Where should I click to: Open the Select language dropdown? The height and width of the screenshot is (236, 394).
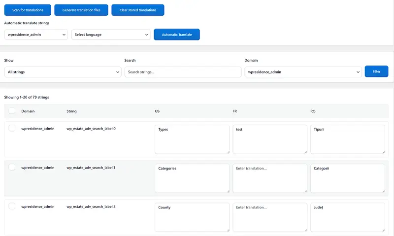111,34
